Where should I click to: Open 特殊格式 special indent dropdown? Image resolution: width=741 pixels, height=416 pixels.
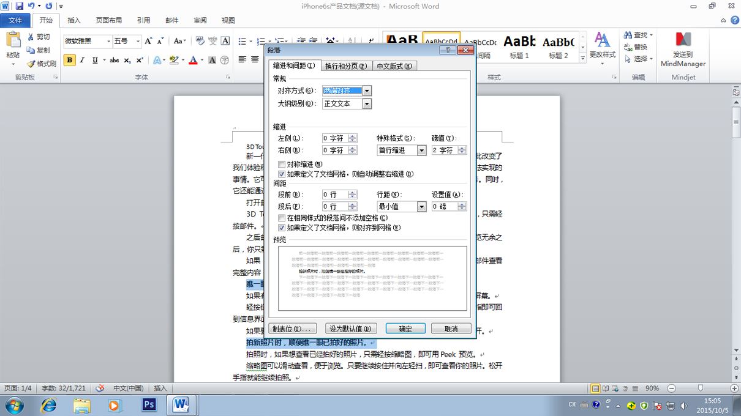pyautogui.click(x=421, y=150)
